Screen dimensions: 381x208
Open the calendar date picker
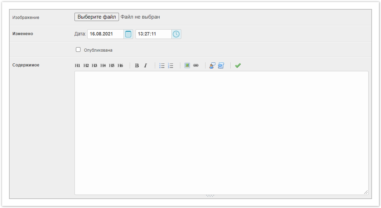click(x=128, y=34)
